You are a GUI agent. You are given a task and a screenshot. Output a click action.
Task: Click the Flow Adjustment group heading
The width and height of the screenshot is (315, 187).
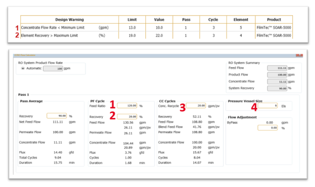[x=242, y=117]
